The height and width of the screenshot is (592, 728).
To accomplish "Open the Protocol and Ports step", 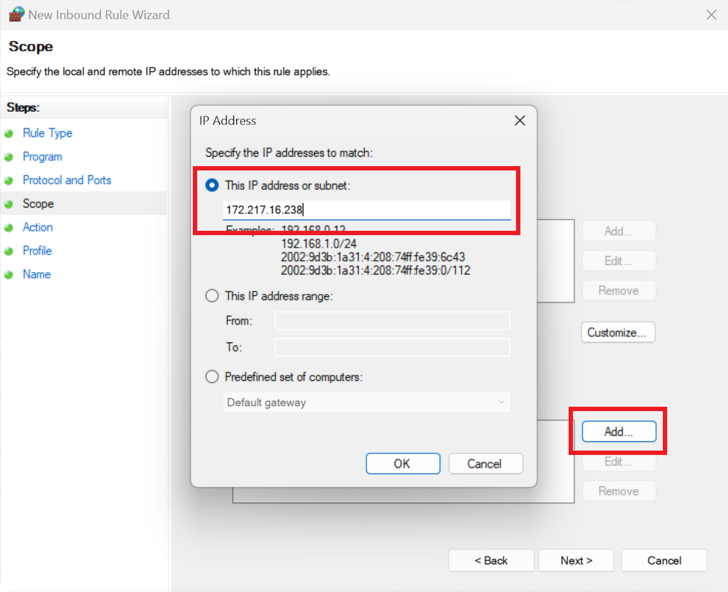I will point(66,180).
